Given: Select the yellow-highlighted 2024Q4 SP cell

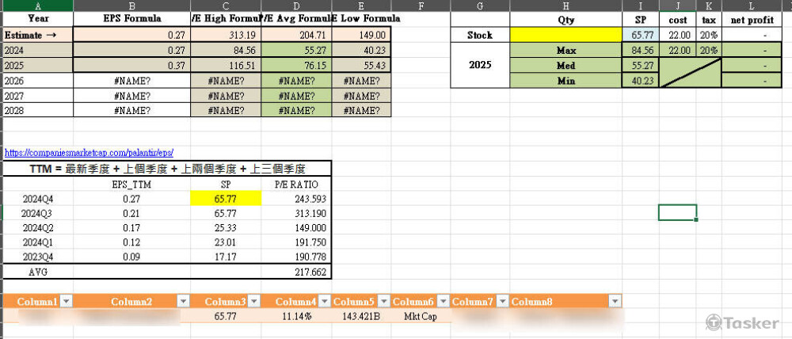Looking at the screenshot, I should 225,199.
